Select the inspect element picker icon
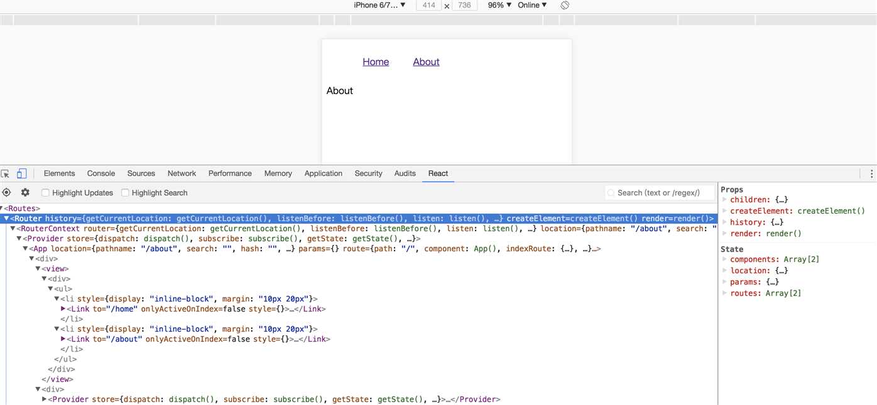877x405 pixels. [6, 174]
